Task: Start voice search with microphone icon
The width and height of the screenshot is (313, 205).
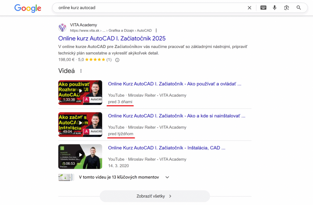Action: pos(275,8)
